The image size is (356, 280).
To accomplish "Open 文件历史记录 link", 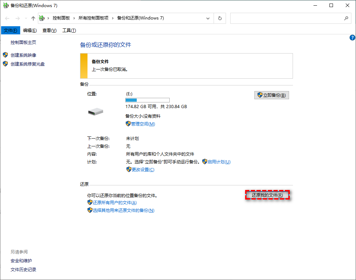I will click(x=23, y=270).
